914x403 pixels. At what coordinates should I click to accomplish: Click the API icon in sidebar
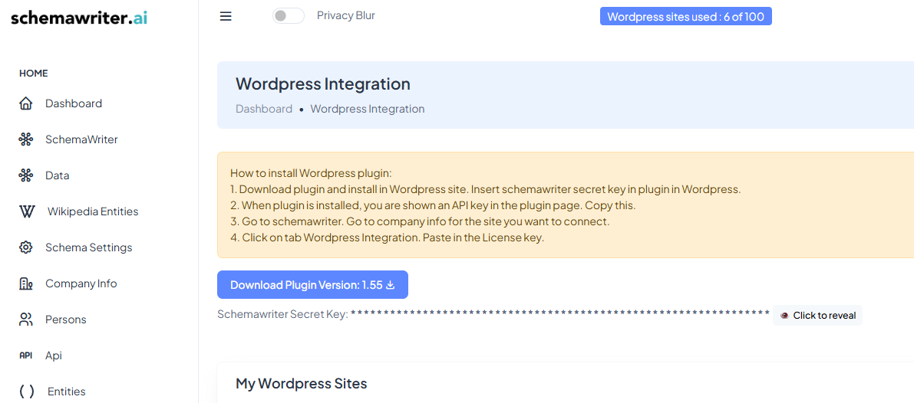click(x=26, y=355)
